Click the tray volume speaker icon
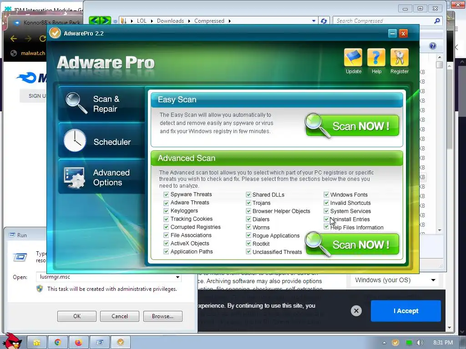The image size is (466, 349). click(x=420, y=343)
